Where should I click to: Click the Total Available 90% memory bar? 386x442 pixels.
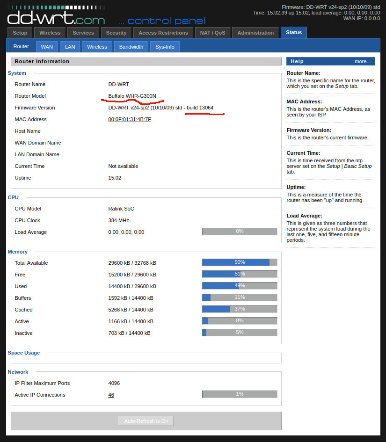[240, 262]
